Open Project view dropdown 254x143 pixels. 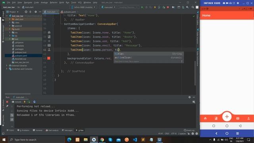click(12, 12)
